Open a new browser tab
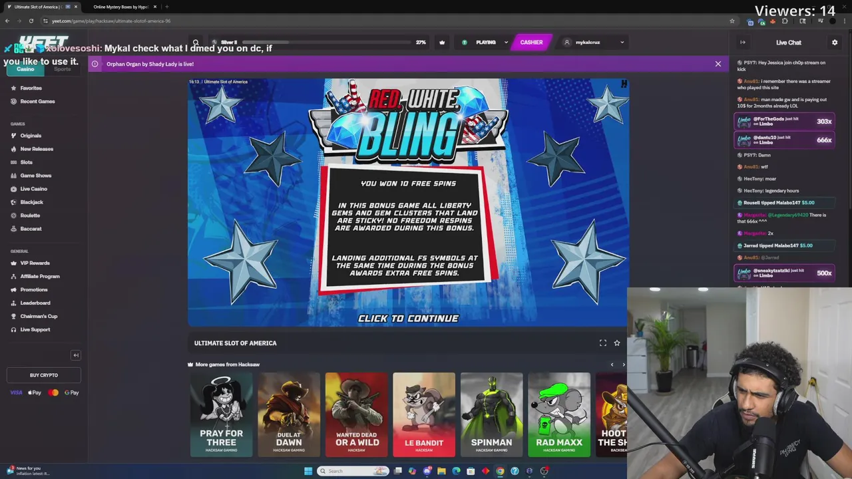This screenshot has height=479, width=852. point(166,7)
